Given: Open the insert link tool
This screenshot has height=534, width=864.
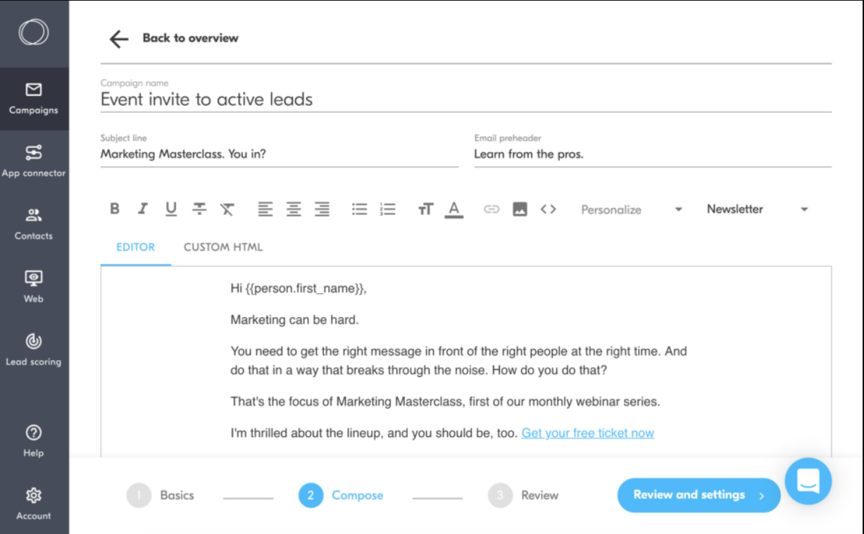Looking at the screenshot, I should [x=492, y=209].
